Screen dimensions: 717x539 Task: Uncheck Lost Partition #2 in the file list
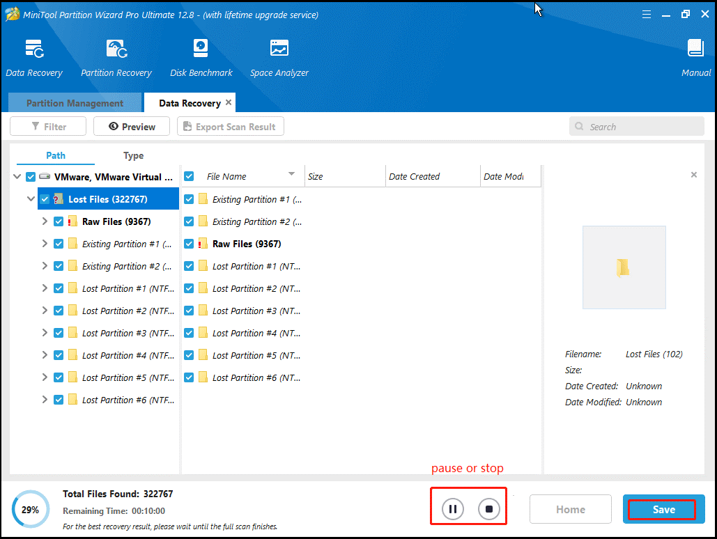[189, 288]
